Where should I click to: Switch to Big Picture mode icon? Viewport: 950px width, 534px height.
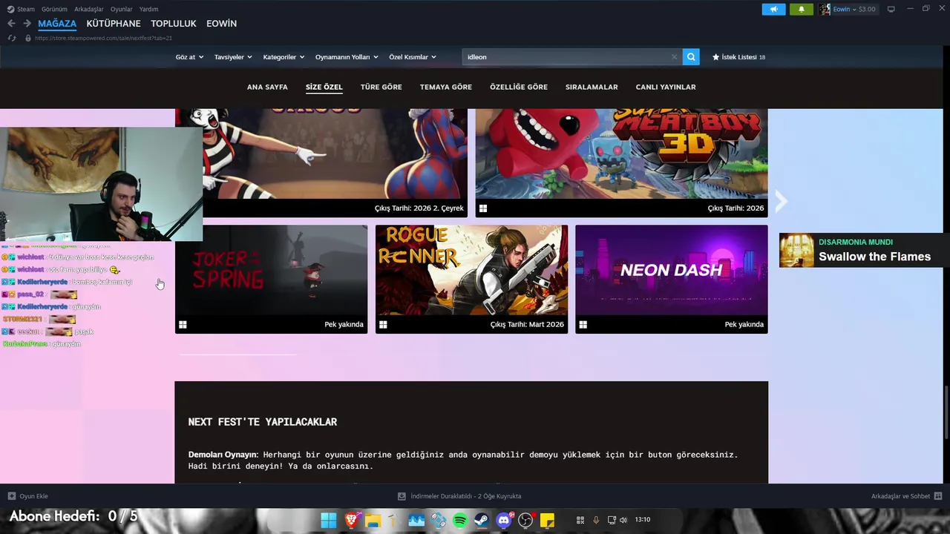(891, 9)
